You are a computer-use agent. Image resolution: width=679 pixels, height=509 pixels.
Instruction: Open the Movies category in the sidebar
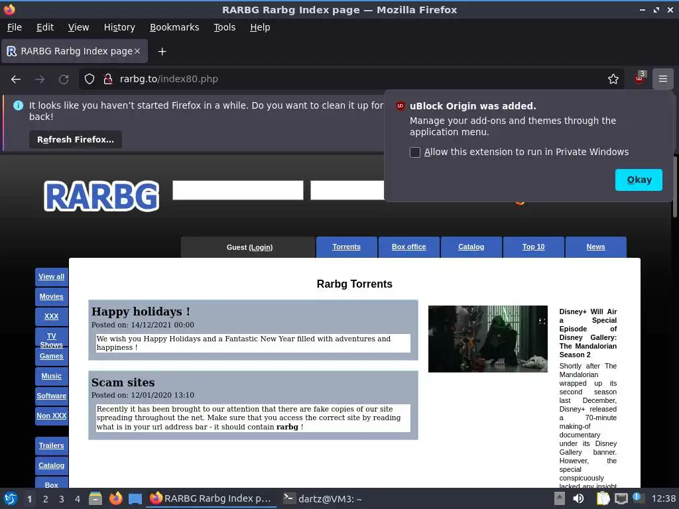(x=52, y=296)
